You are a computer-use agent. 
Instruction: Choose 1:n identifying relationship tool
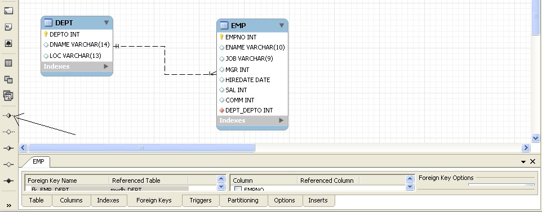click(8, 164)
